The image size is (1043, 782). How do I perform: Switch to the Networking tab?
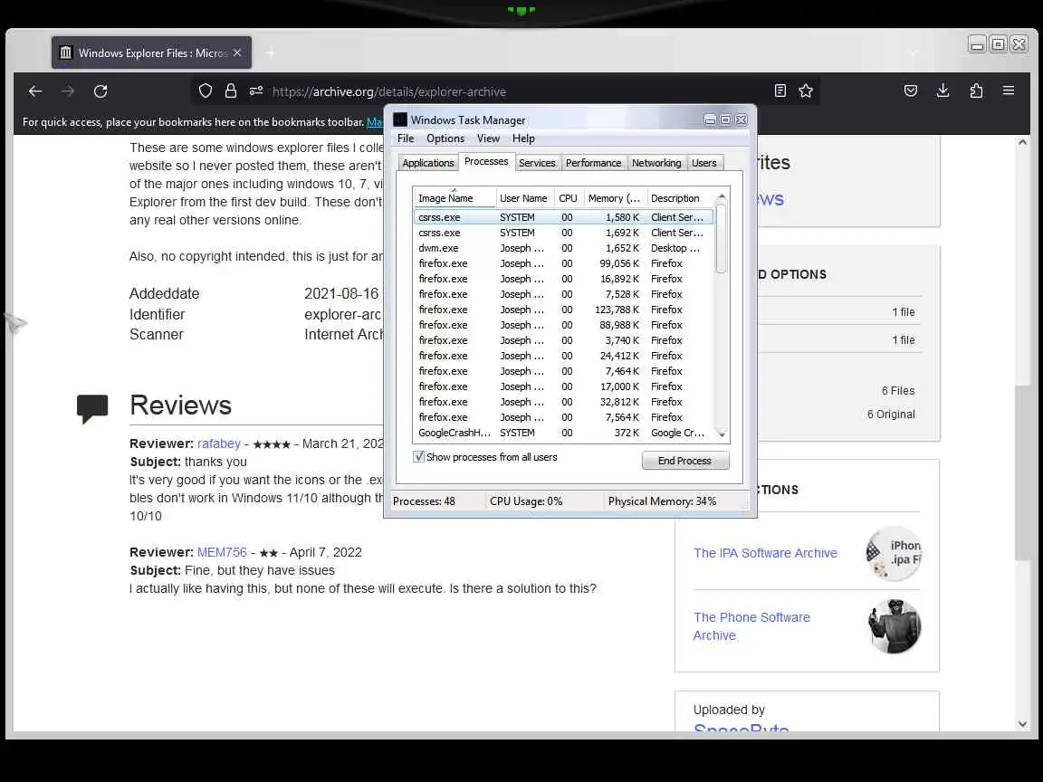coord(655,163)
